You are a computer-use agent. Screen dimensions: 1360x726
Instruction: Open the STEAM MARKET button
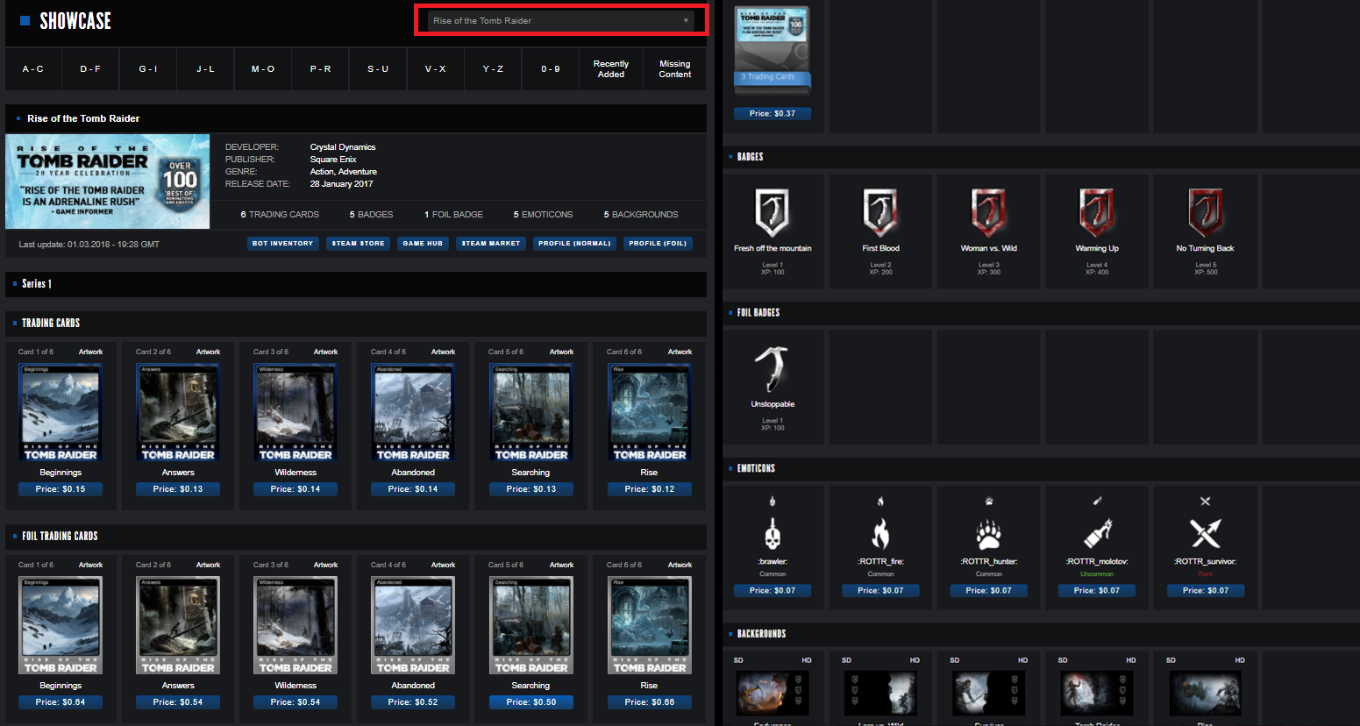pyautogui.click(x=491, y=244)
